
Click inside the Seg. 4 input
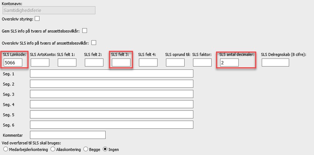tap(111, 104)
